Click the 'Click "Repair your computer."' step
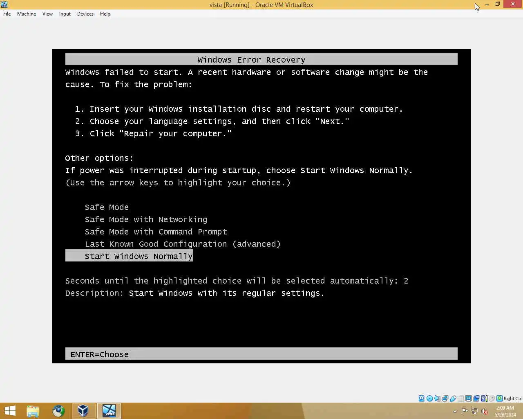The image size is (523, 419). 153,134
